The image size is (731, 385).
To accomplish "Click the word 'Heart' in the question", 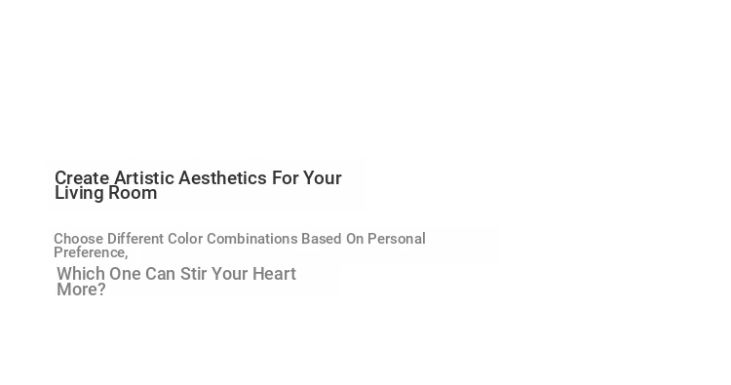I will pyautogui.click(x=274, y=274).
